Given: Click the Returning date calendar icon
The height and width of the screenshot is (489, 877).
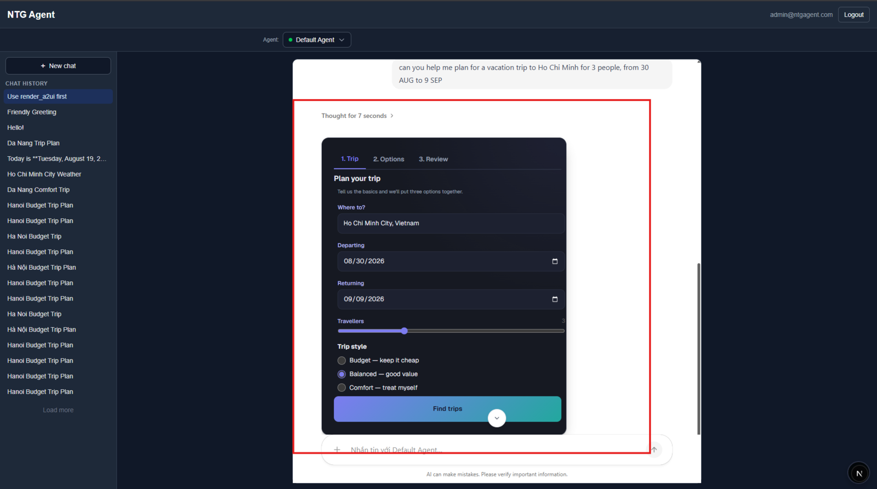Looking at the screenshot, I should (x=555, y=299).
